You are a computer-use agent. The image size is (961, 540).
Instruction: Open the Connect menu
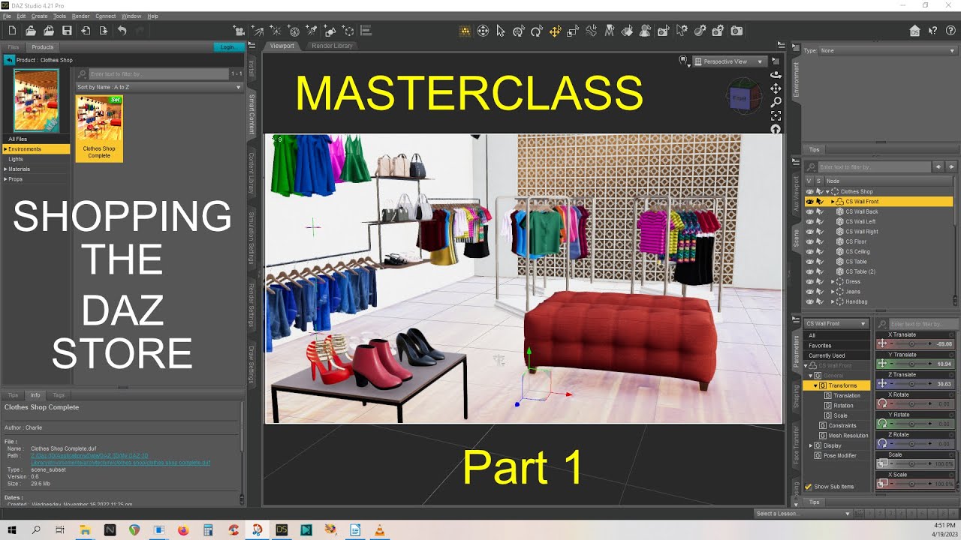coord(106,16)
